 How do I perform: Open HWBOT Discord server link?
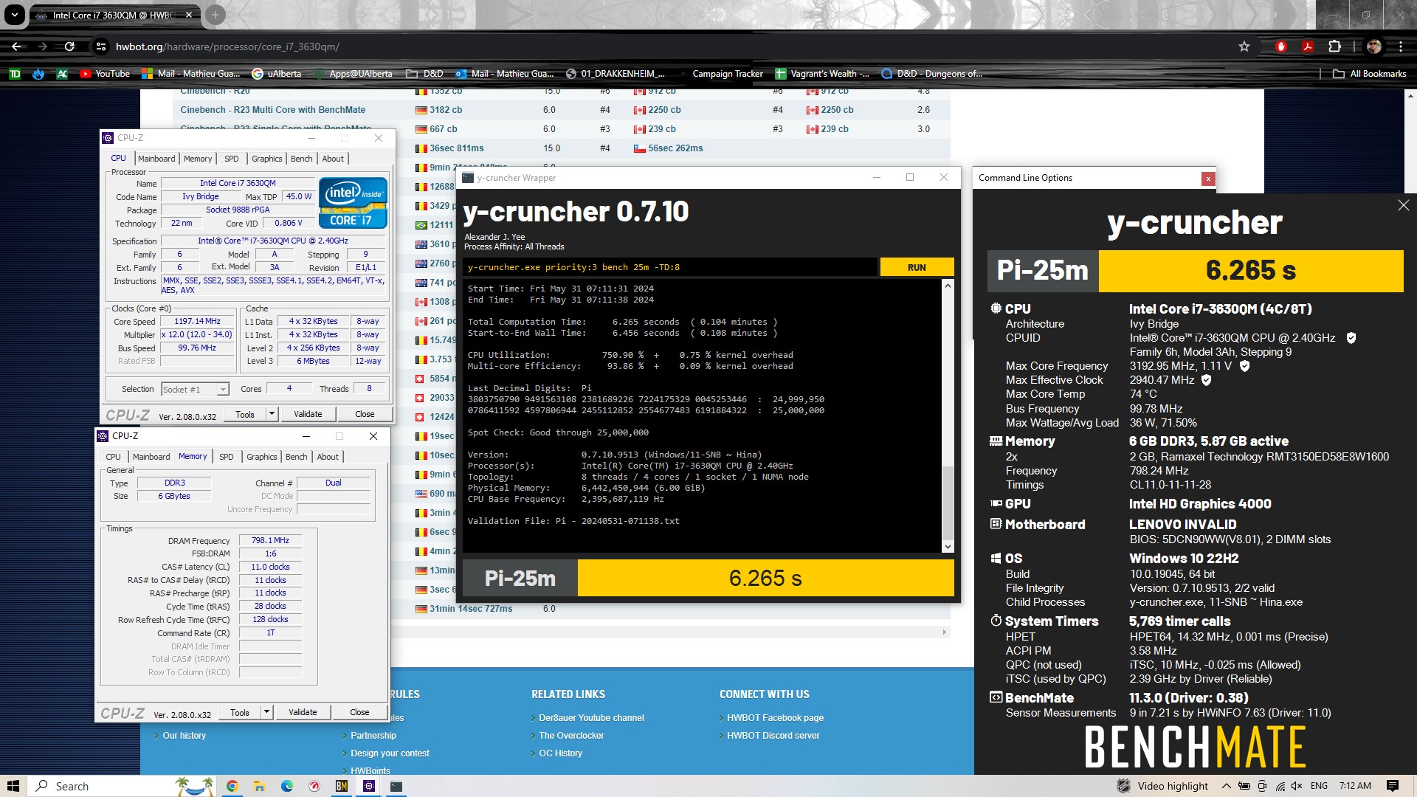[773, 735]
